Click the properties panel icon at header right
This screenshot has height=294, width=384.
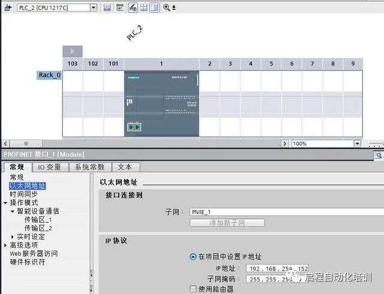[x=379, y=155]
